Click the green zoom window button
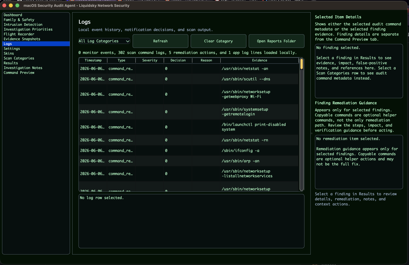Viewport: 409px width, 265px height. 17,5
